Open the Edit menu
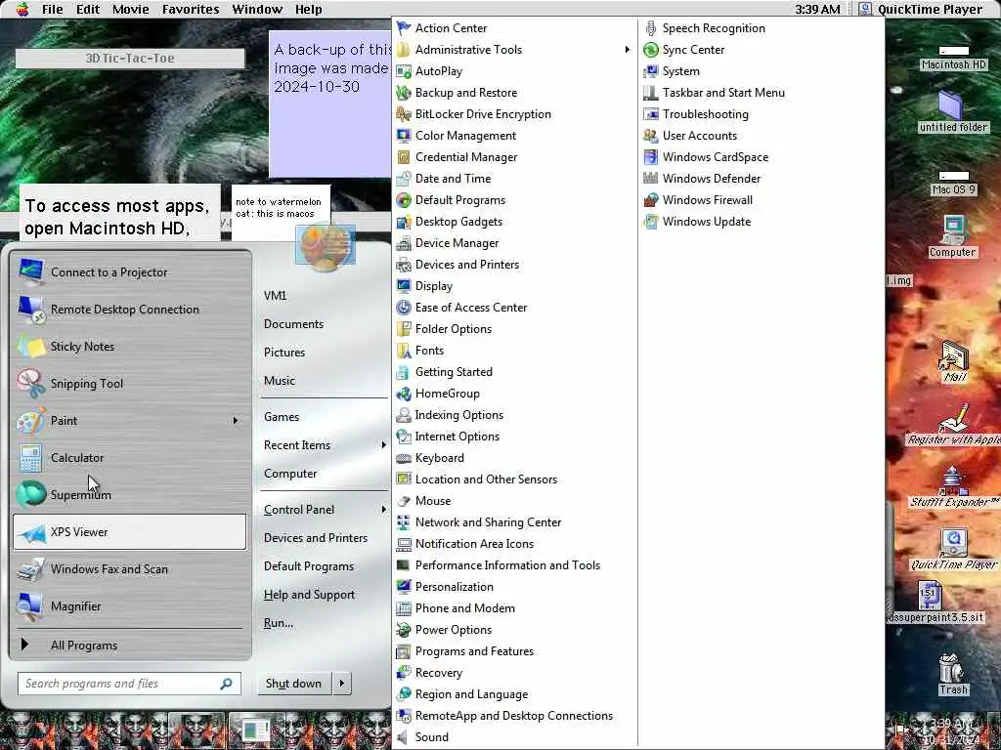 87,9
